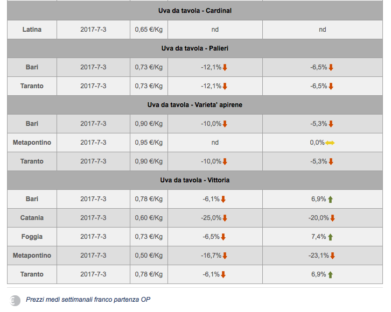Click the euro coin icon near footnote
The width and height of the screenshot is (391, 312).
(x=15, y=301)
